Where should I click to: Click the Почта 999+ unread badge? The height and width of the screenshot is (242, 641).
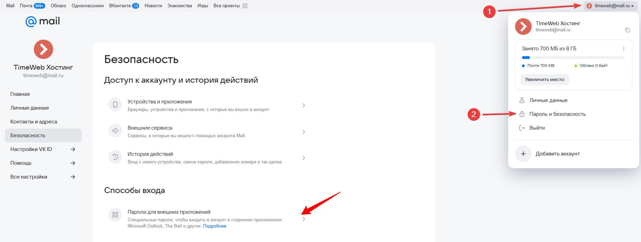tap(39, 6)
